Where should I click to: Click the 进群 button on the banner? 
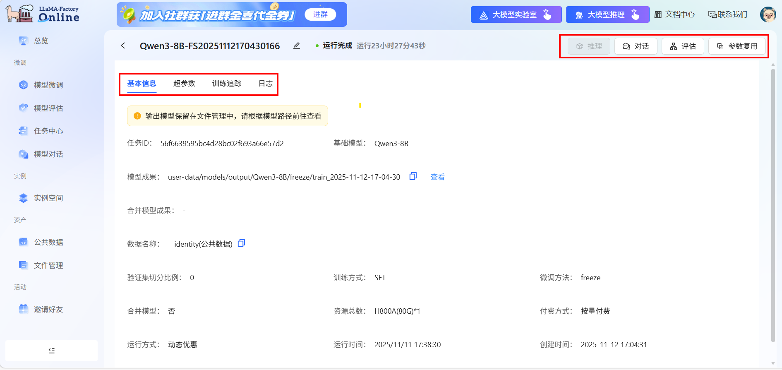coord(320,14)
